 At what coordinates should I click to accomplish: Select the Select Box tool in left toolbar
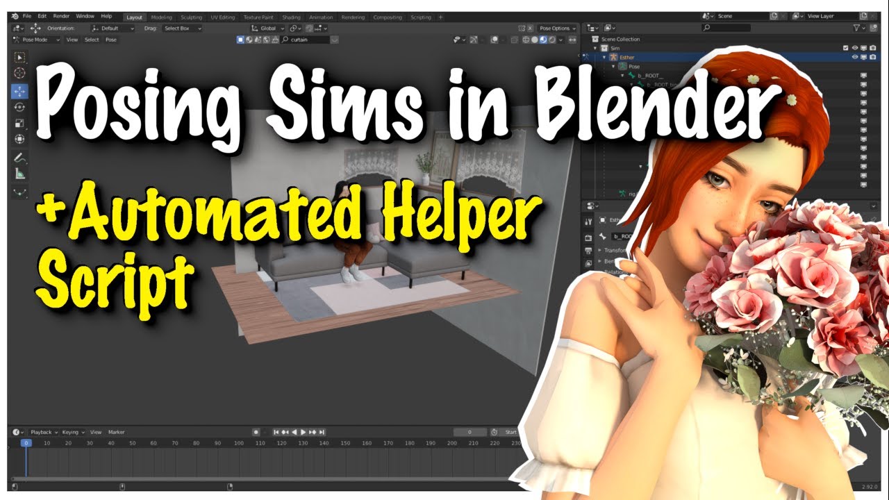pos(19,57)
